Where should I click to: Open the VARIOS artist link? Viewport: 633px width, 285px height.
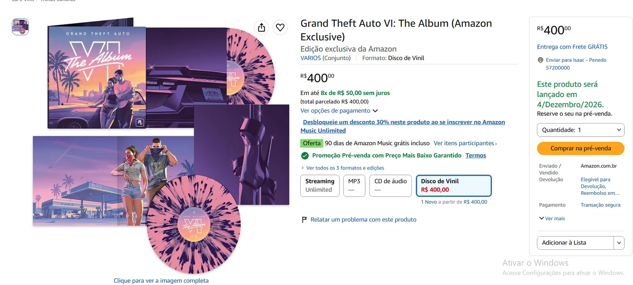(311, 58)
